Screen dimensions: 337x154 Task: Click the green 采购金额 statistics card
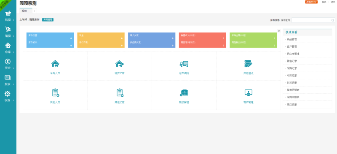(x=253, y=40)
